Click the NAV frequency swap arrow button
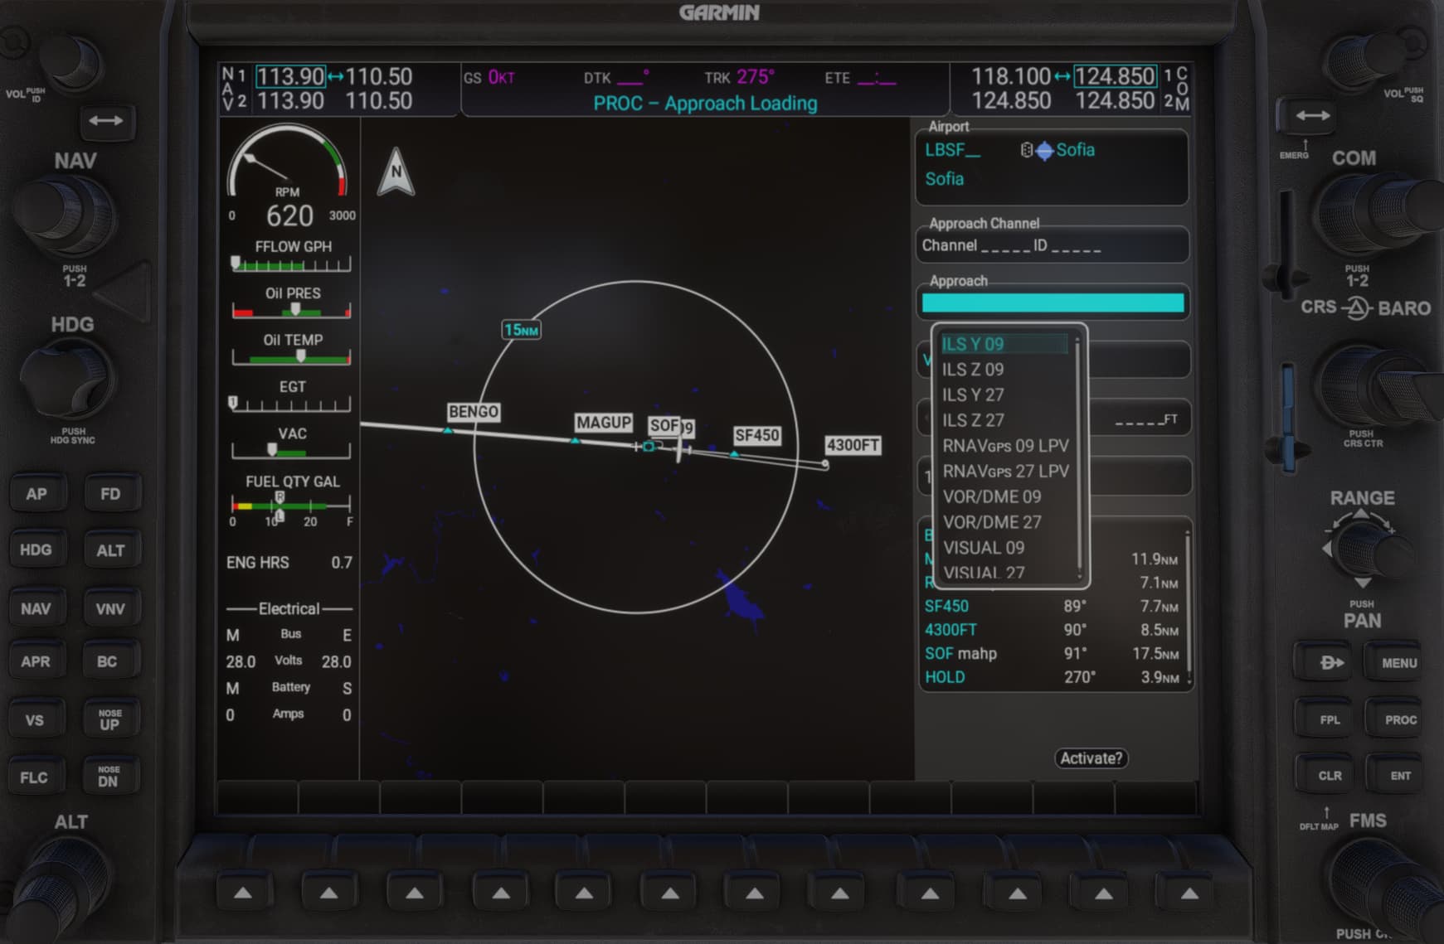This screenshot has width=1444, height=944. [105, 121]
